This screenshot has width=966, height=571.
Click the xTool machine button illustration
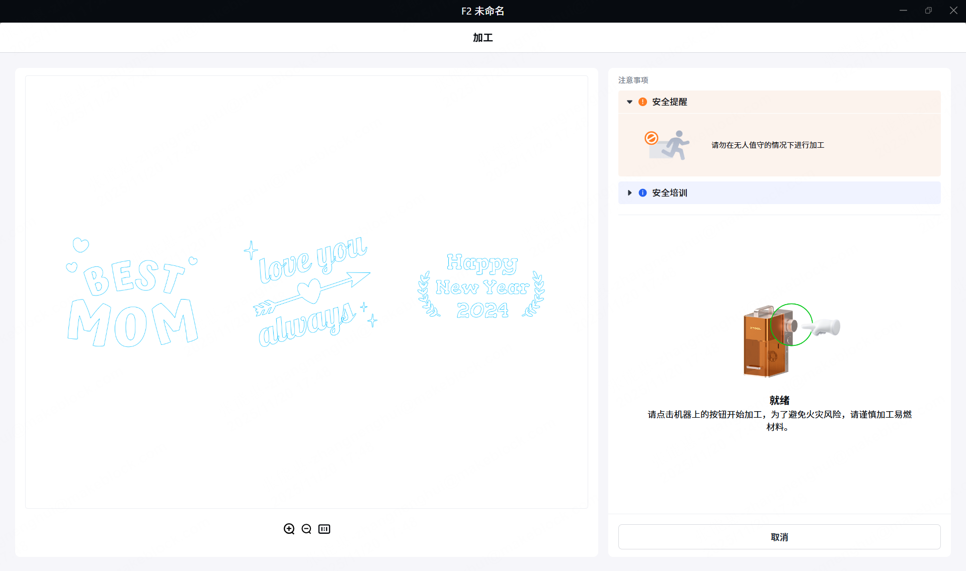click(x=791, y=339)
